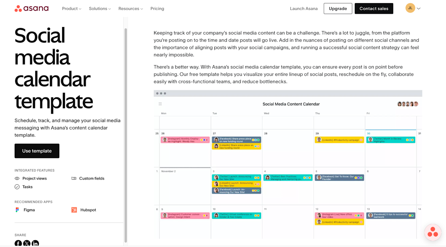Click the Social Media Content Calendar title

tap(291, 104)
